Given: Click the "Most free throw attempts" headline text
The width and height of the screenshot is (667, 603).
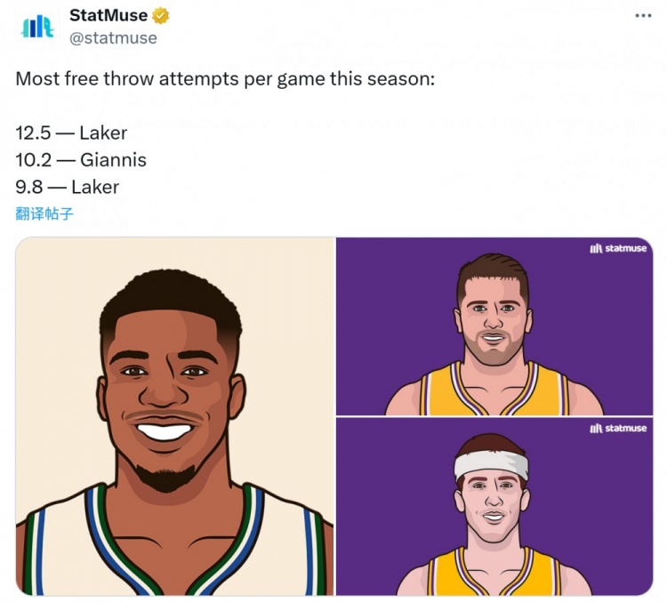Looking at the screenshot, I should pos(225,78).
